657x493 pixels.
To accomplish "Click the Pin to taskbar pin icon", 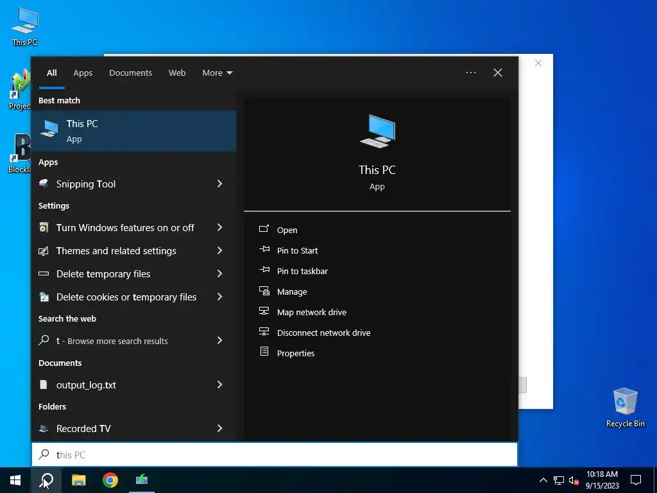I will click(264, 270).
